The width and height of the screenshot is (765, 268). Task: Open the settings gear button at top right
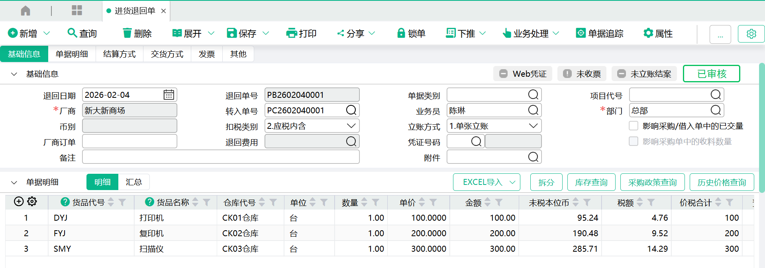point(751,34)
